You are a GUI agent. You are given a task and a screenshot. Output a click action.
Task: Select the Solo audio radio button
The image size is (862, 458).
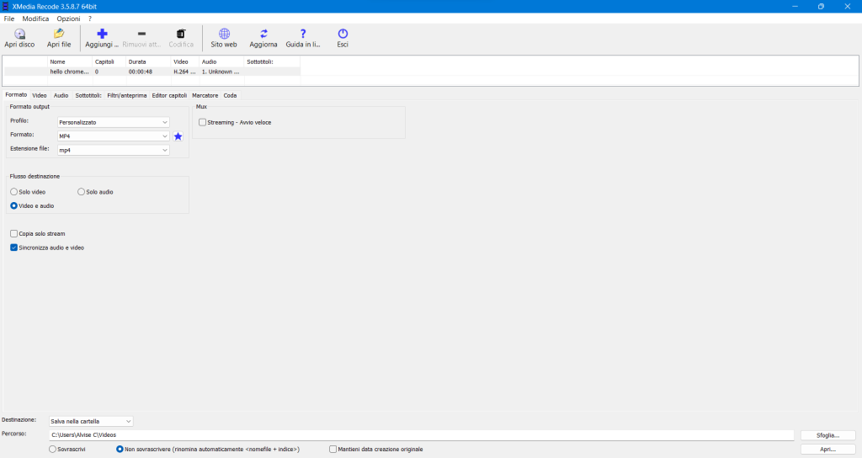[x=82, y=192]
